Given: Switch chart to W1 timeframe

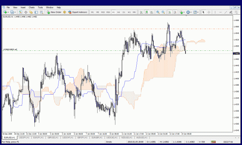Looking at the screenshot, I should point(129,12).
